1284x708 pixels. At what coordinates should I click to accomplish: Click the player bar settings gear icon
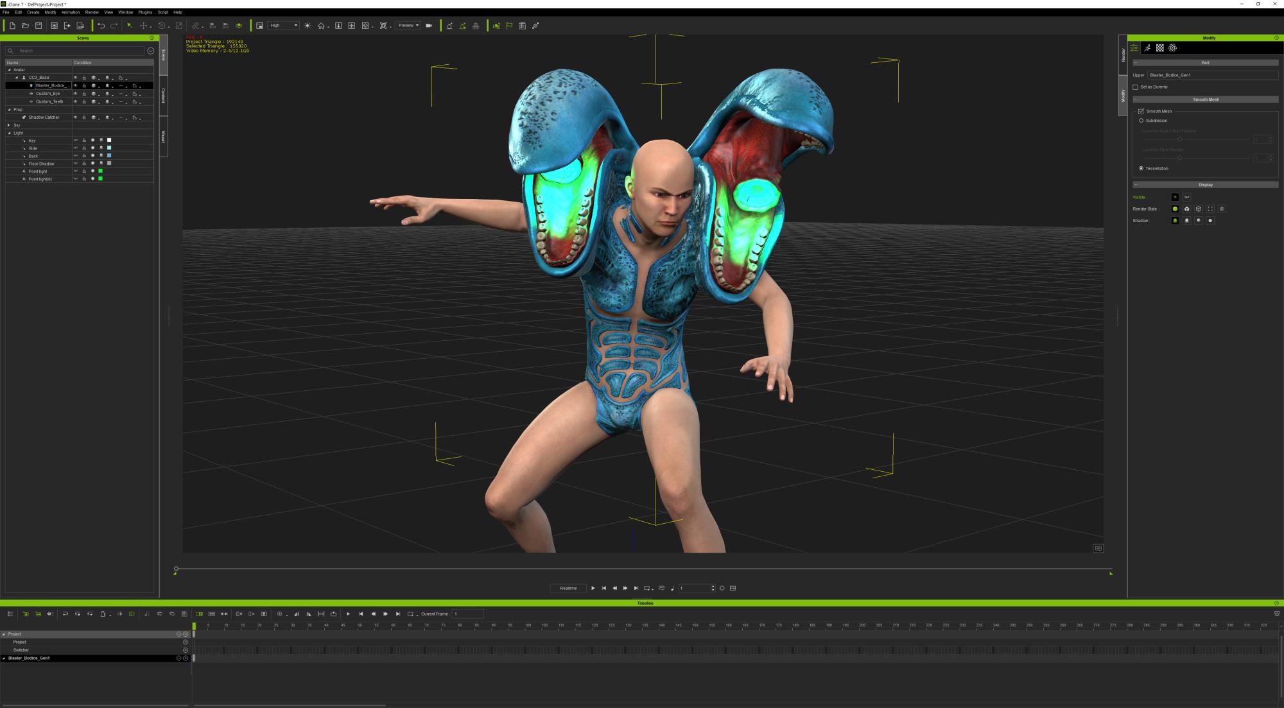coord(722,588)
